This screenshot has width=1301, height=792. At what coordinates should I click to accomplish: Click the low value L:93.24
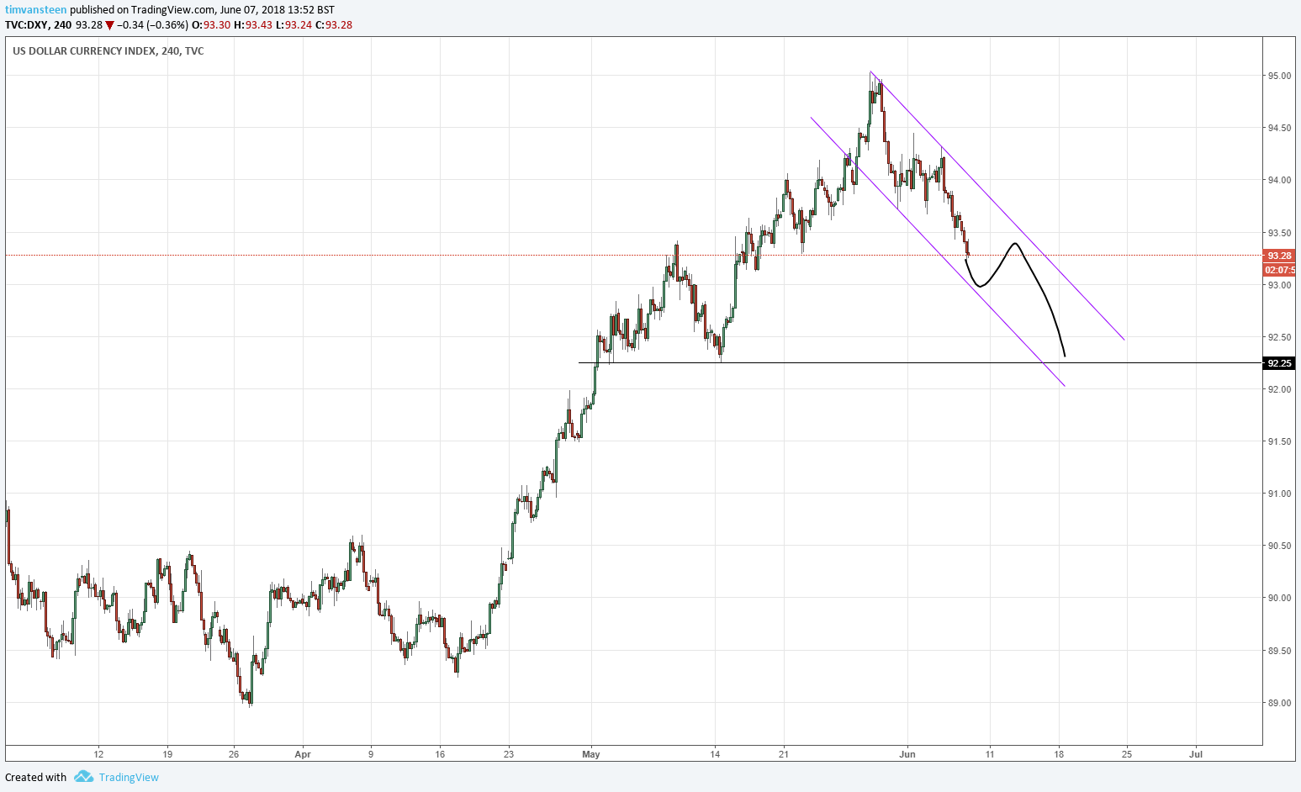point(294,25)
